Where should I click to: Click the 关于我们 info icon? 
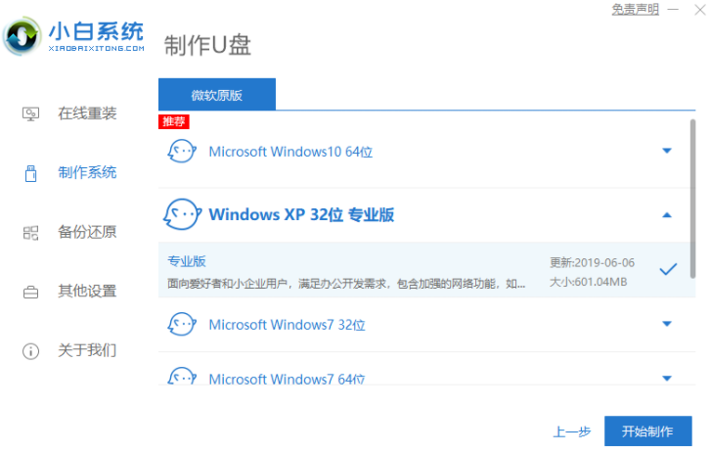click(30, 350)
